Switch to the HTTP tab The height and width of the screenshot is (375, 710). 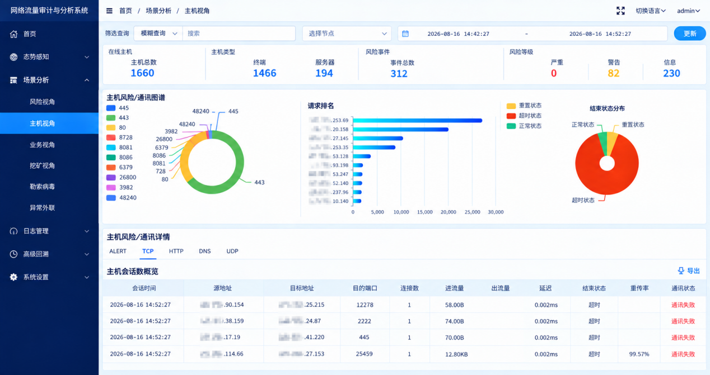pyautogui.click(x=176, y=251)
